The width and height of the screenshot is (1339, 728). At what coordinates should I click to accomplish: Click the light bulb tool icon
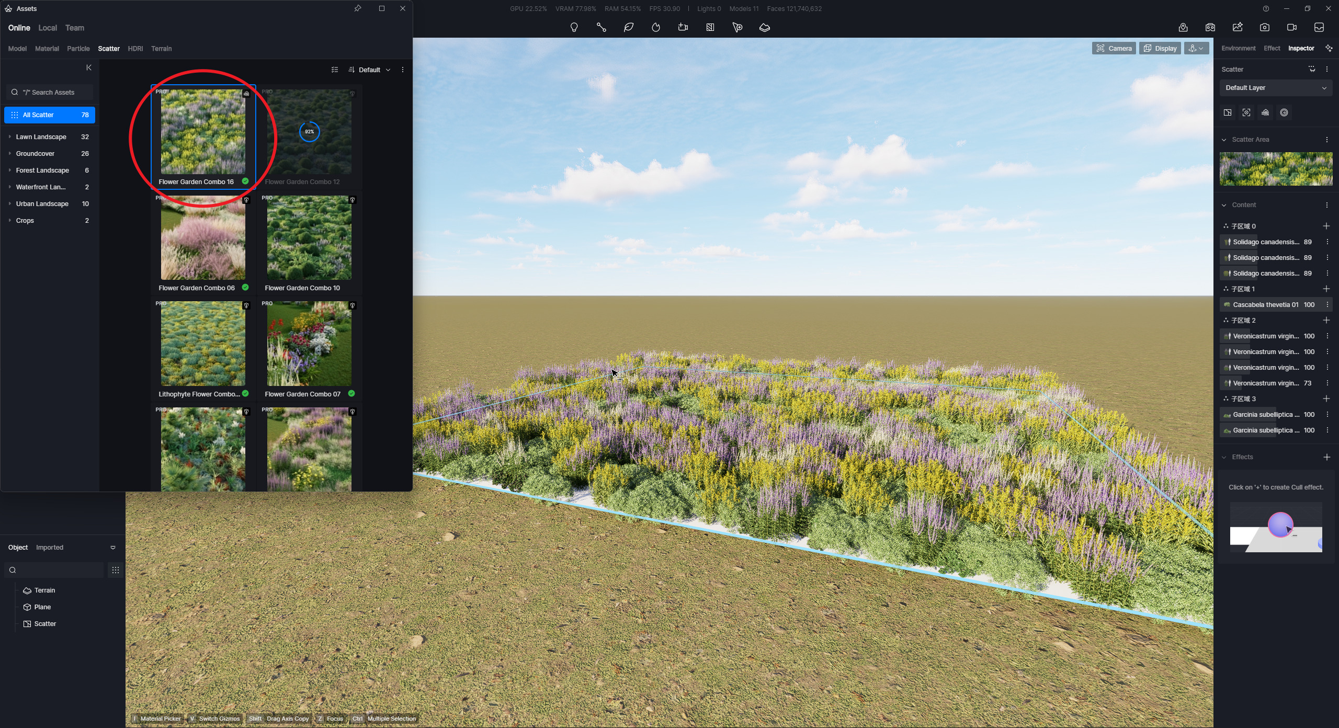pos(574,27)
